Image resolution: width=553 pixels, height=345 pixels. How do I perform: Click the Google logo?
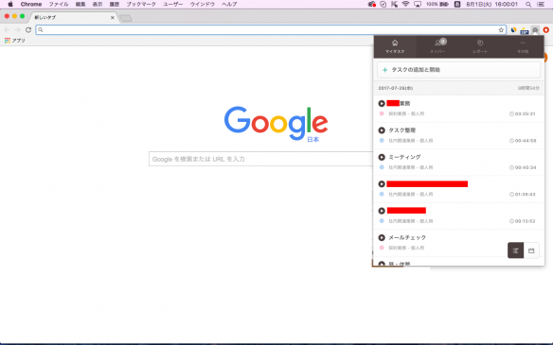(x=276, y=123)
